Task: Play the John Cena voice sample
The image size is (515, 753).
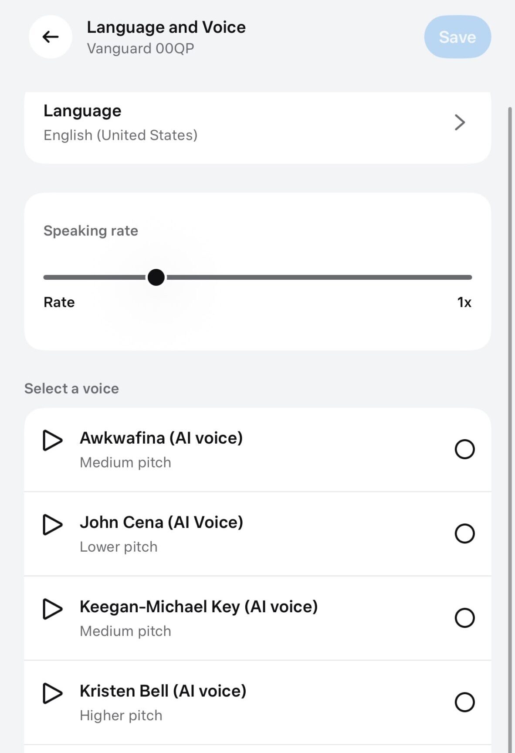Action: (x=52, y=525)
